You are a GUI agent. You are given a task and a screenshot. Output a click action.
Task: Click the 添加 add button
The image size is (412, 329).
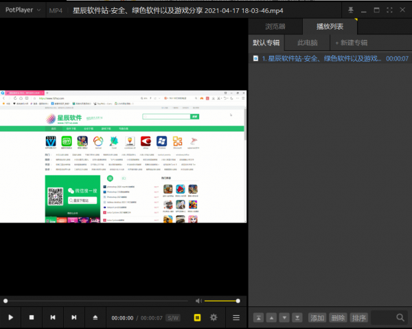(x=317, y=318)
